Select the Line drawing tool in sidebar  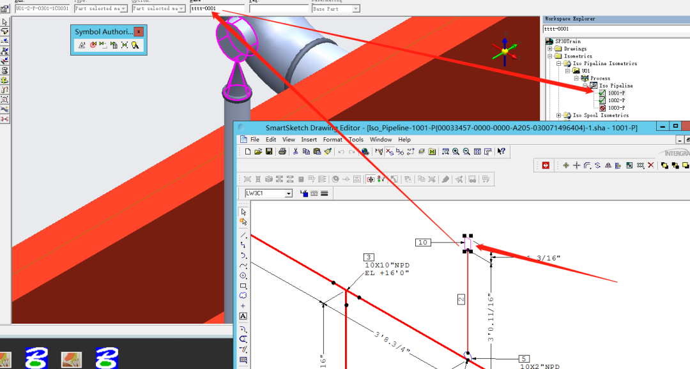243,236
